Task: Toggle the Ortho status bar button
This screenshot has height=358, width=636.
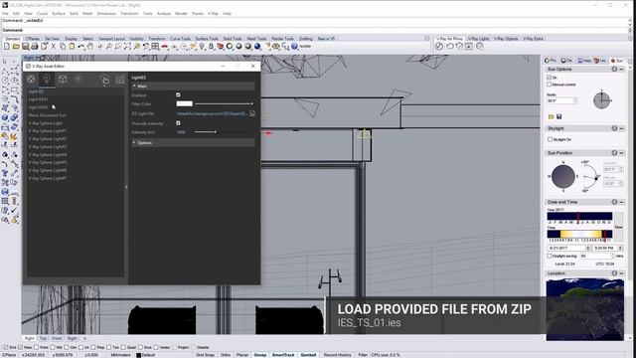Action: [226, 355]
